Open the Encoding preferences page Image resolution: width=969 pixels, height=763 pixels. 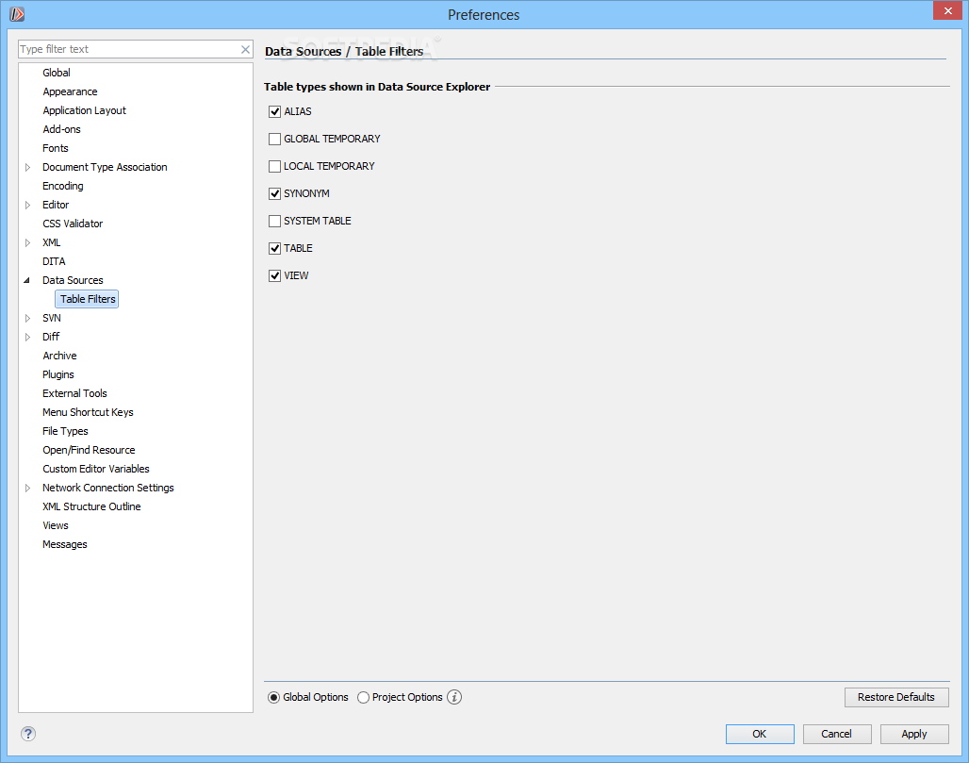(x=62, y=186)
